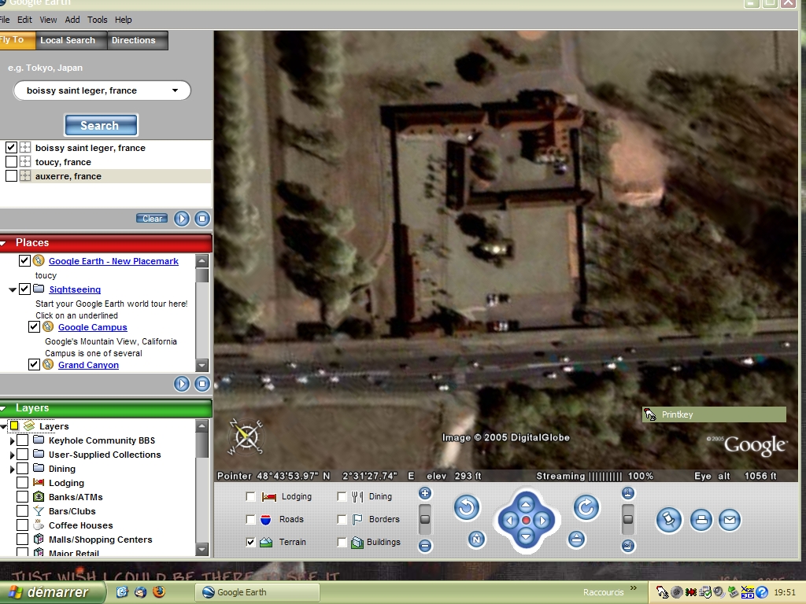This screenshot has width=806, height=604.
Task: Collapse the Layers panel header triangle
Action: [x=3, y=408]
